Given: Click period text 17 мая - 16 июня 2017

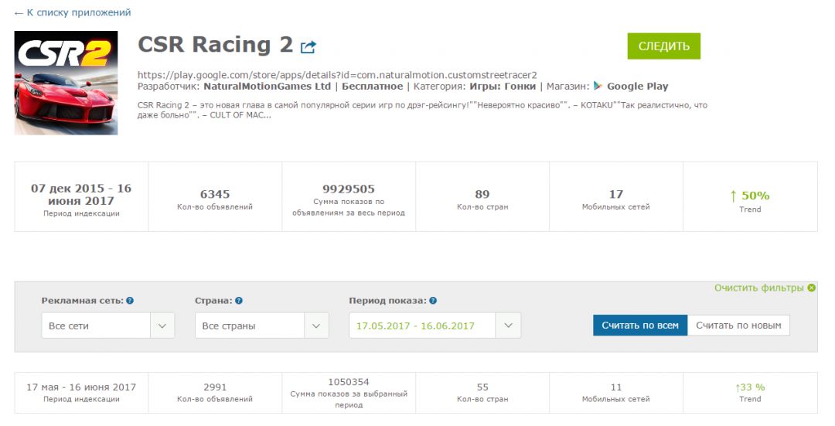Looking at the screenshot, I should pyautogui.click(x=81, y=387).
